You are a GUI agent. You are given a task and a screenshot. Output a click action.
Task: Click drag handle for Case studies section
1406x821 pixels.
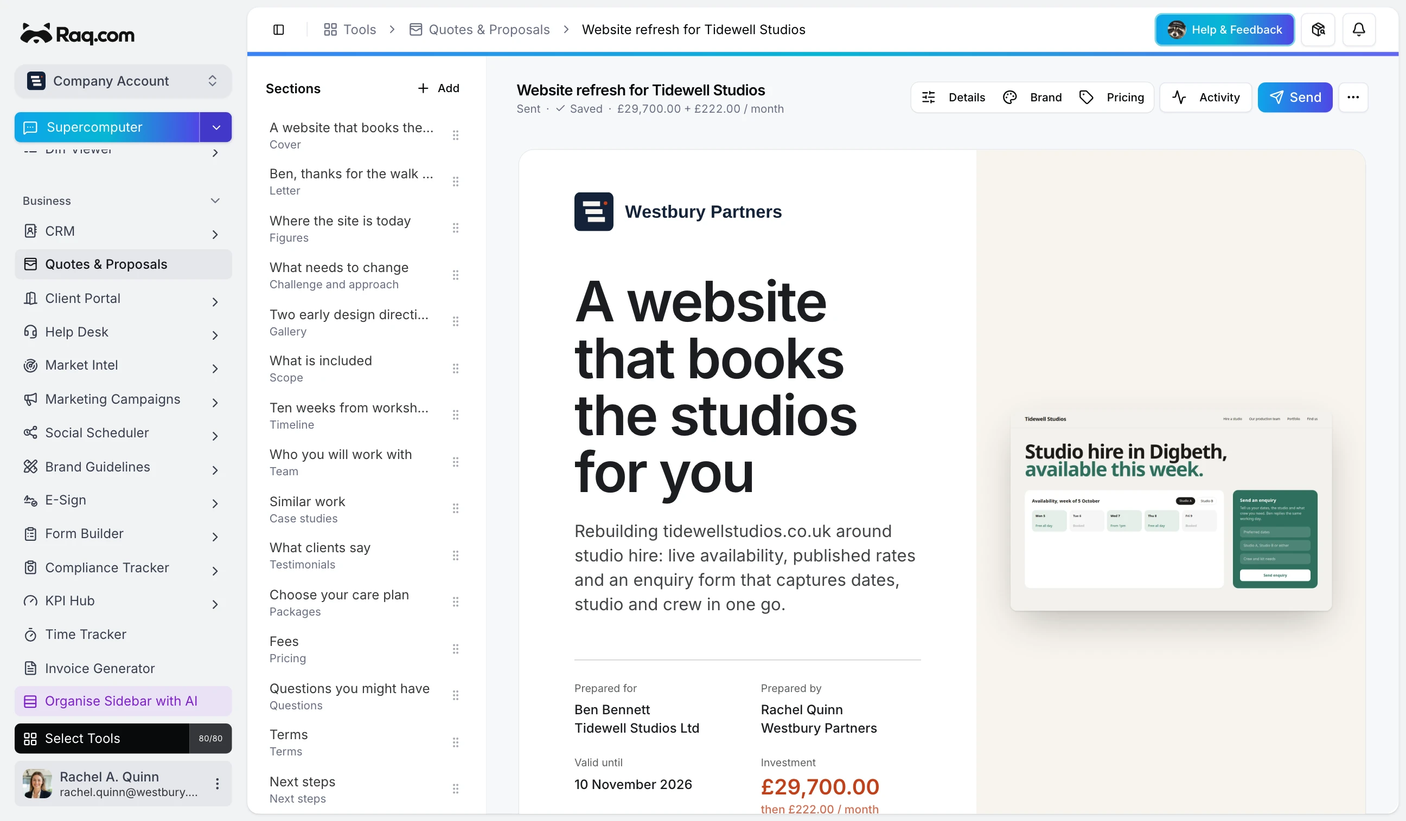(x=455, y=509)
